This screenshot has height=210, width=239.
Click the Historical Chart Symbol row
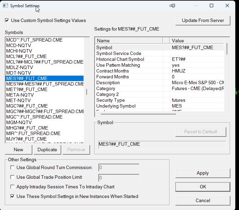[x=160, y=59]
